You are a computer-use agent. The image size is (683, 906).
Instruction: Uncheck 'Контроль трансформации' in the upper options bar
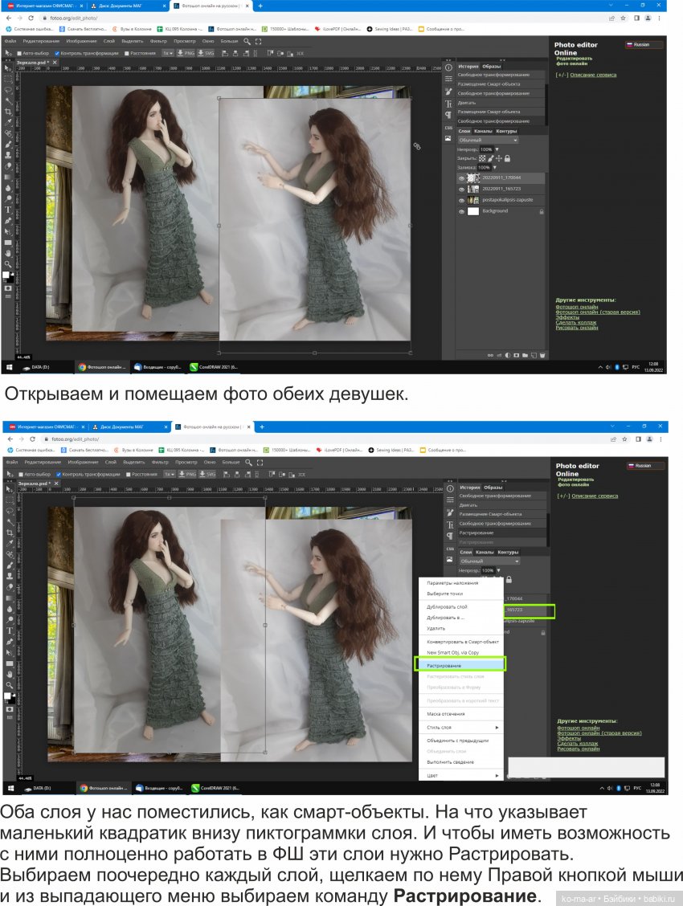coord(59,54)
